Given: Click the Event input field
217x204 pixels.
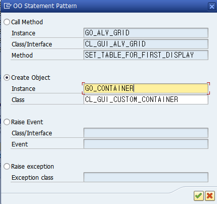Looking at the screenshot, I should (x=146, y=144).
